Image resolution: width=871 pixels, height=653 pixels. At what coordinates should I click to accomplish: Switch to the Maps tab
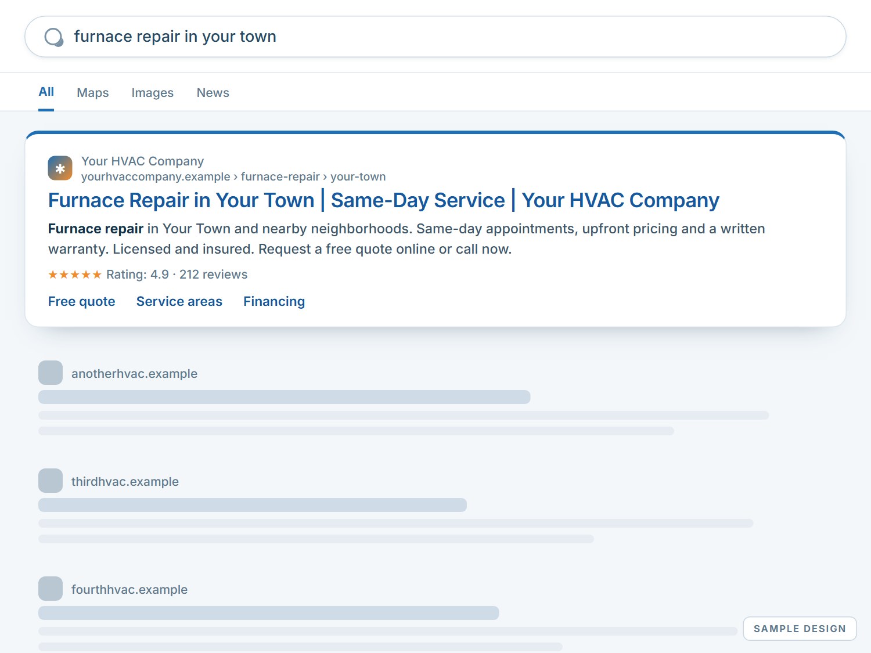pos(93,93)
